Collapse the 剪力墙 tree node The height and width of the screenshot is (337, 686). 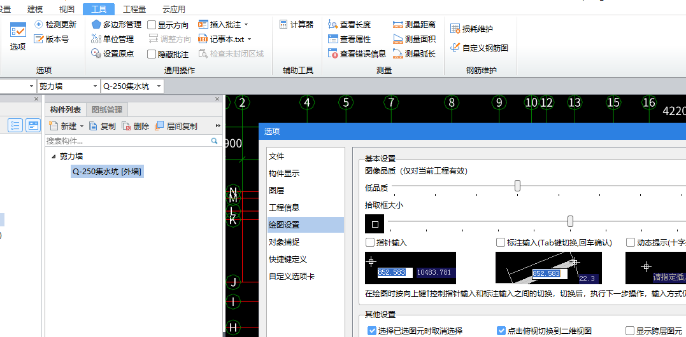54,156
